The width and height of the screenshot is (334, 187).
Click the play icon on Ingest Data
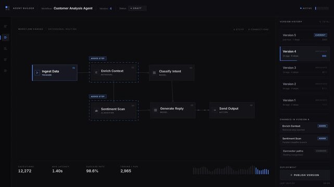[x=37, y=73]
